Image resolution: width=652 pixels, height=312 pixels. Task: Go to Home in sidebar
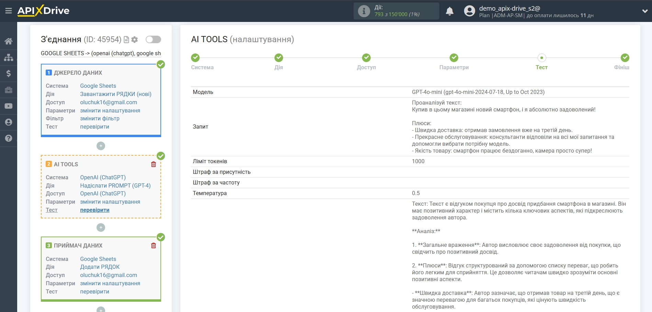(9, 41)
